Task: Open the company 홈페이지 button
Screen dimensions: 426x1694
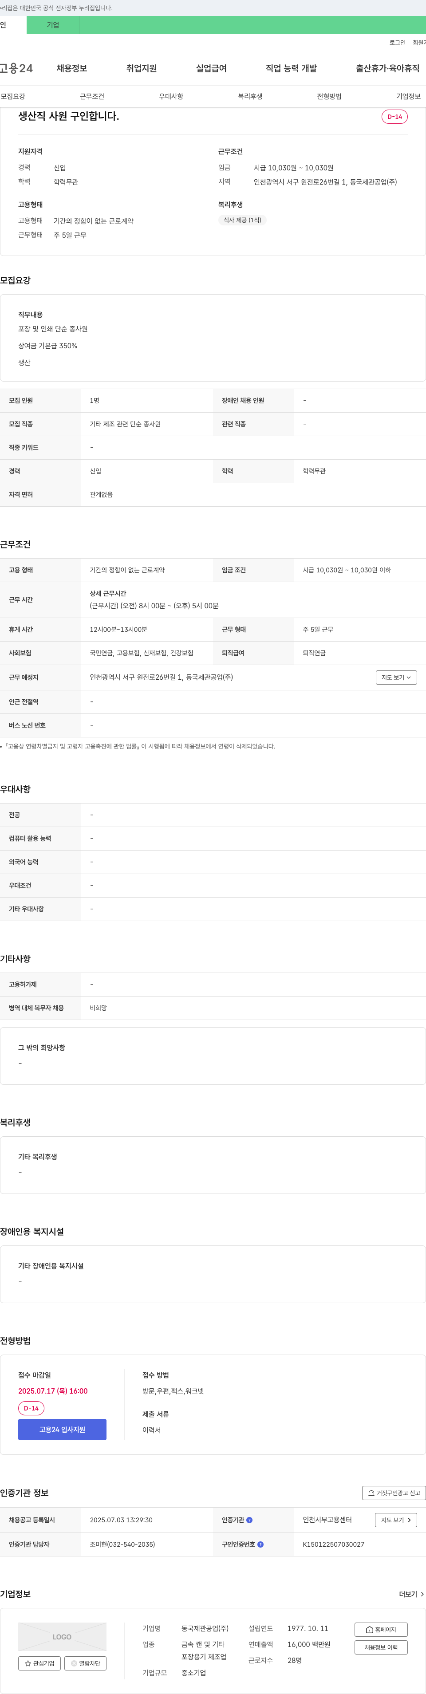Action: pyautogui.click(x=381, y=1630)
